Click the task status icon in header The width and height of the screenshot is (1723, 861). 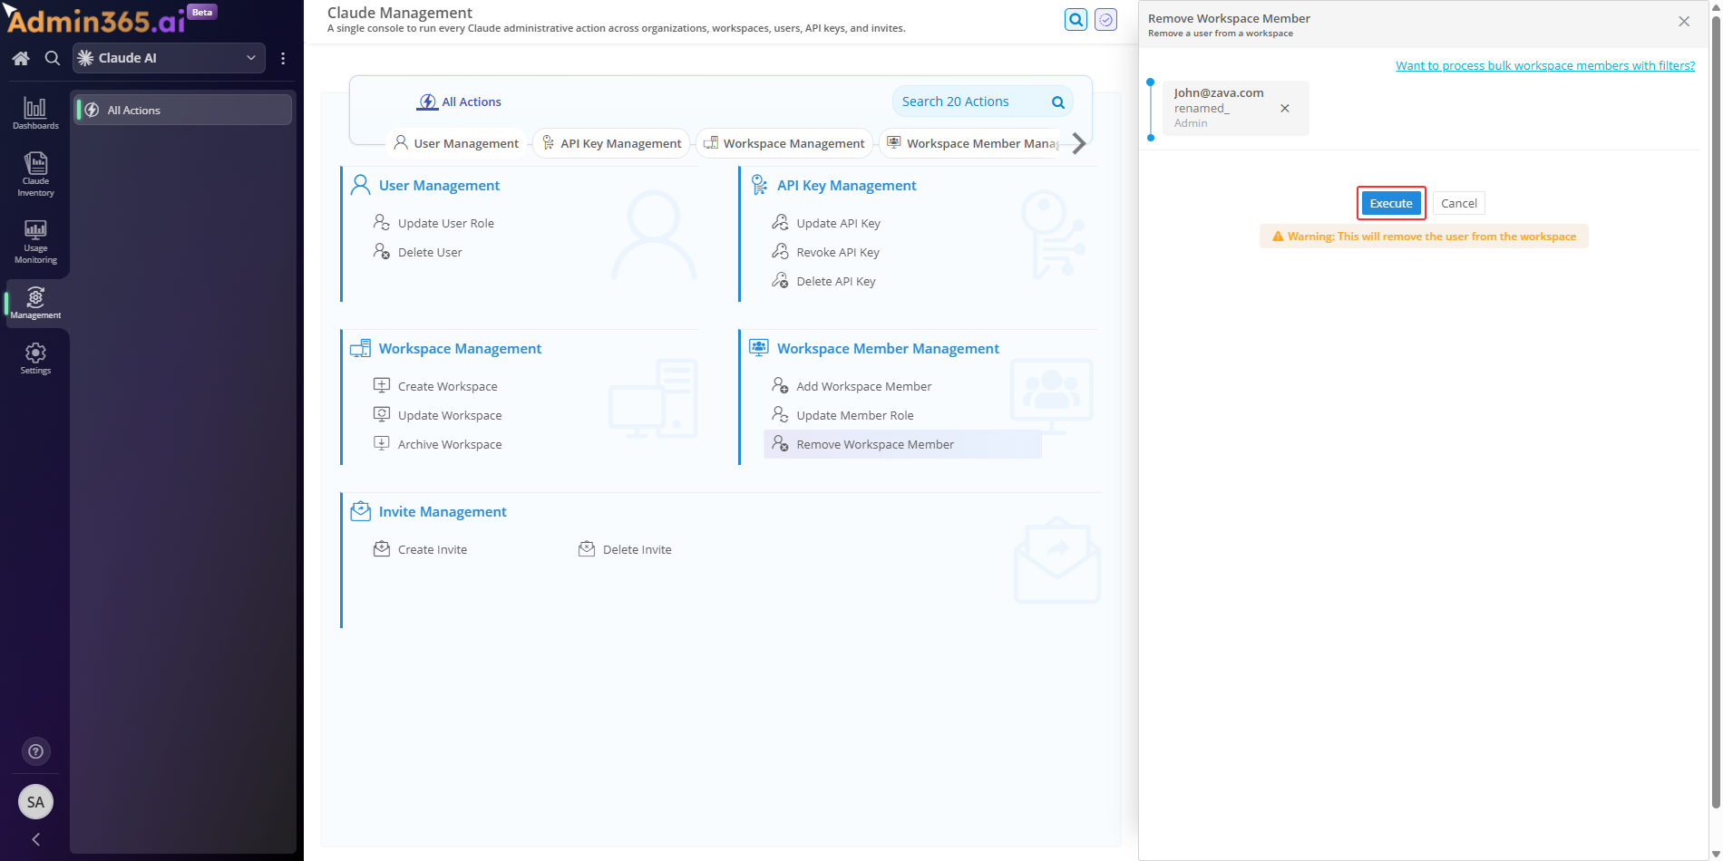pyautogui.click(x=1105, y=19)
